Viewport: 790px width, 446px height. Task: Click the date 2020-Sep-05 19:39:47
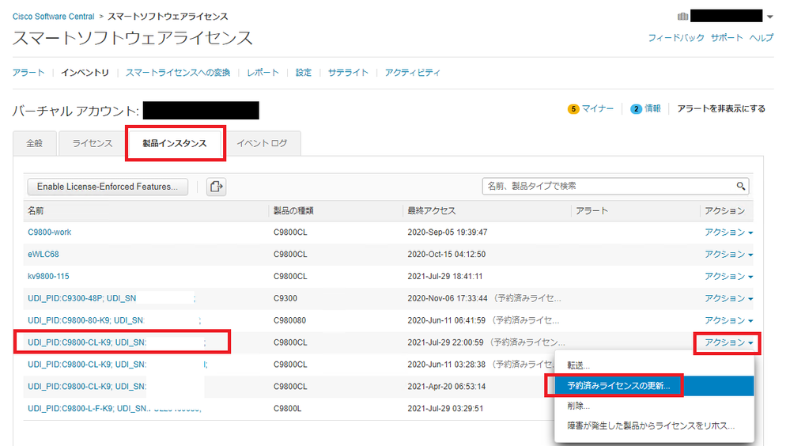(448, 232)
